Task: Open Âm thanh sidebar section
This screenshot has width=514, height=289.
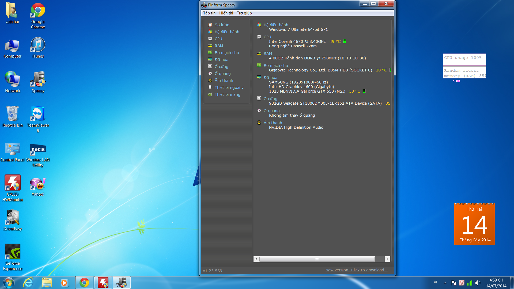Action: 224,81
